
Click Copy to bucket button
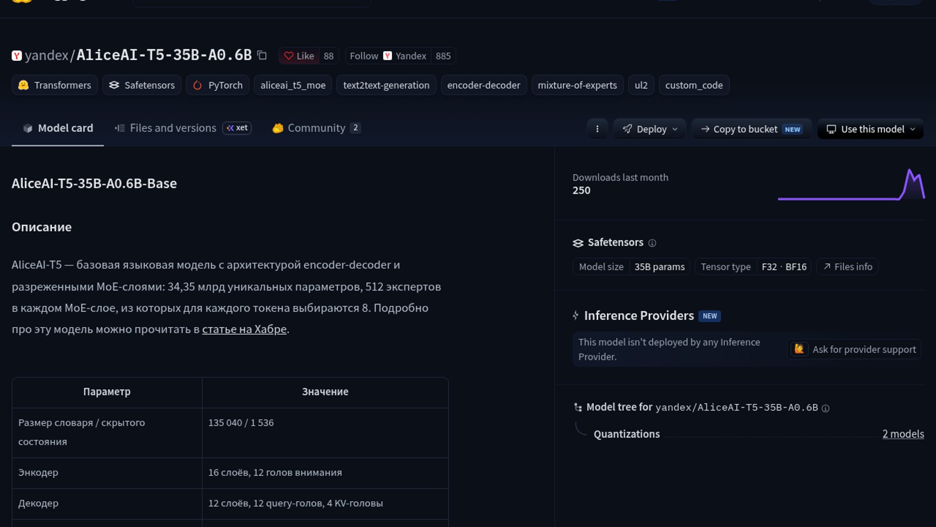pos(751,129)
